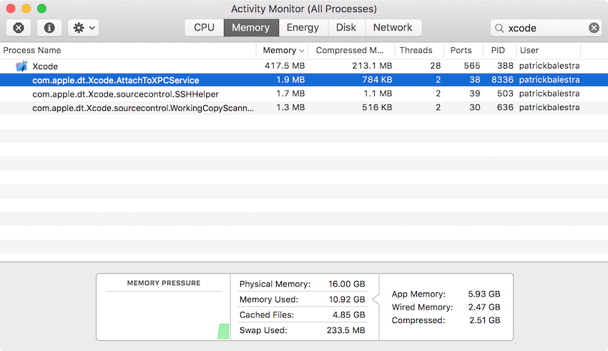Select the sourcecontrol.WorkingCopyScann... process row

click(304, 108)
